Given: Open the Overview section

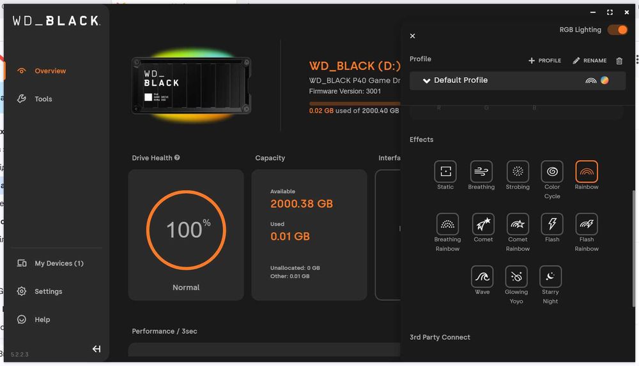Looking at the screenshot, I should (x=42, y=71).
